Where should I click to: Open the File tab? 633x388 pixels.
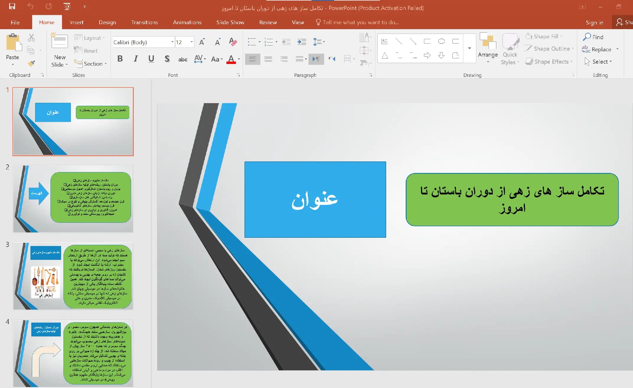tap(15, 22)
